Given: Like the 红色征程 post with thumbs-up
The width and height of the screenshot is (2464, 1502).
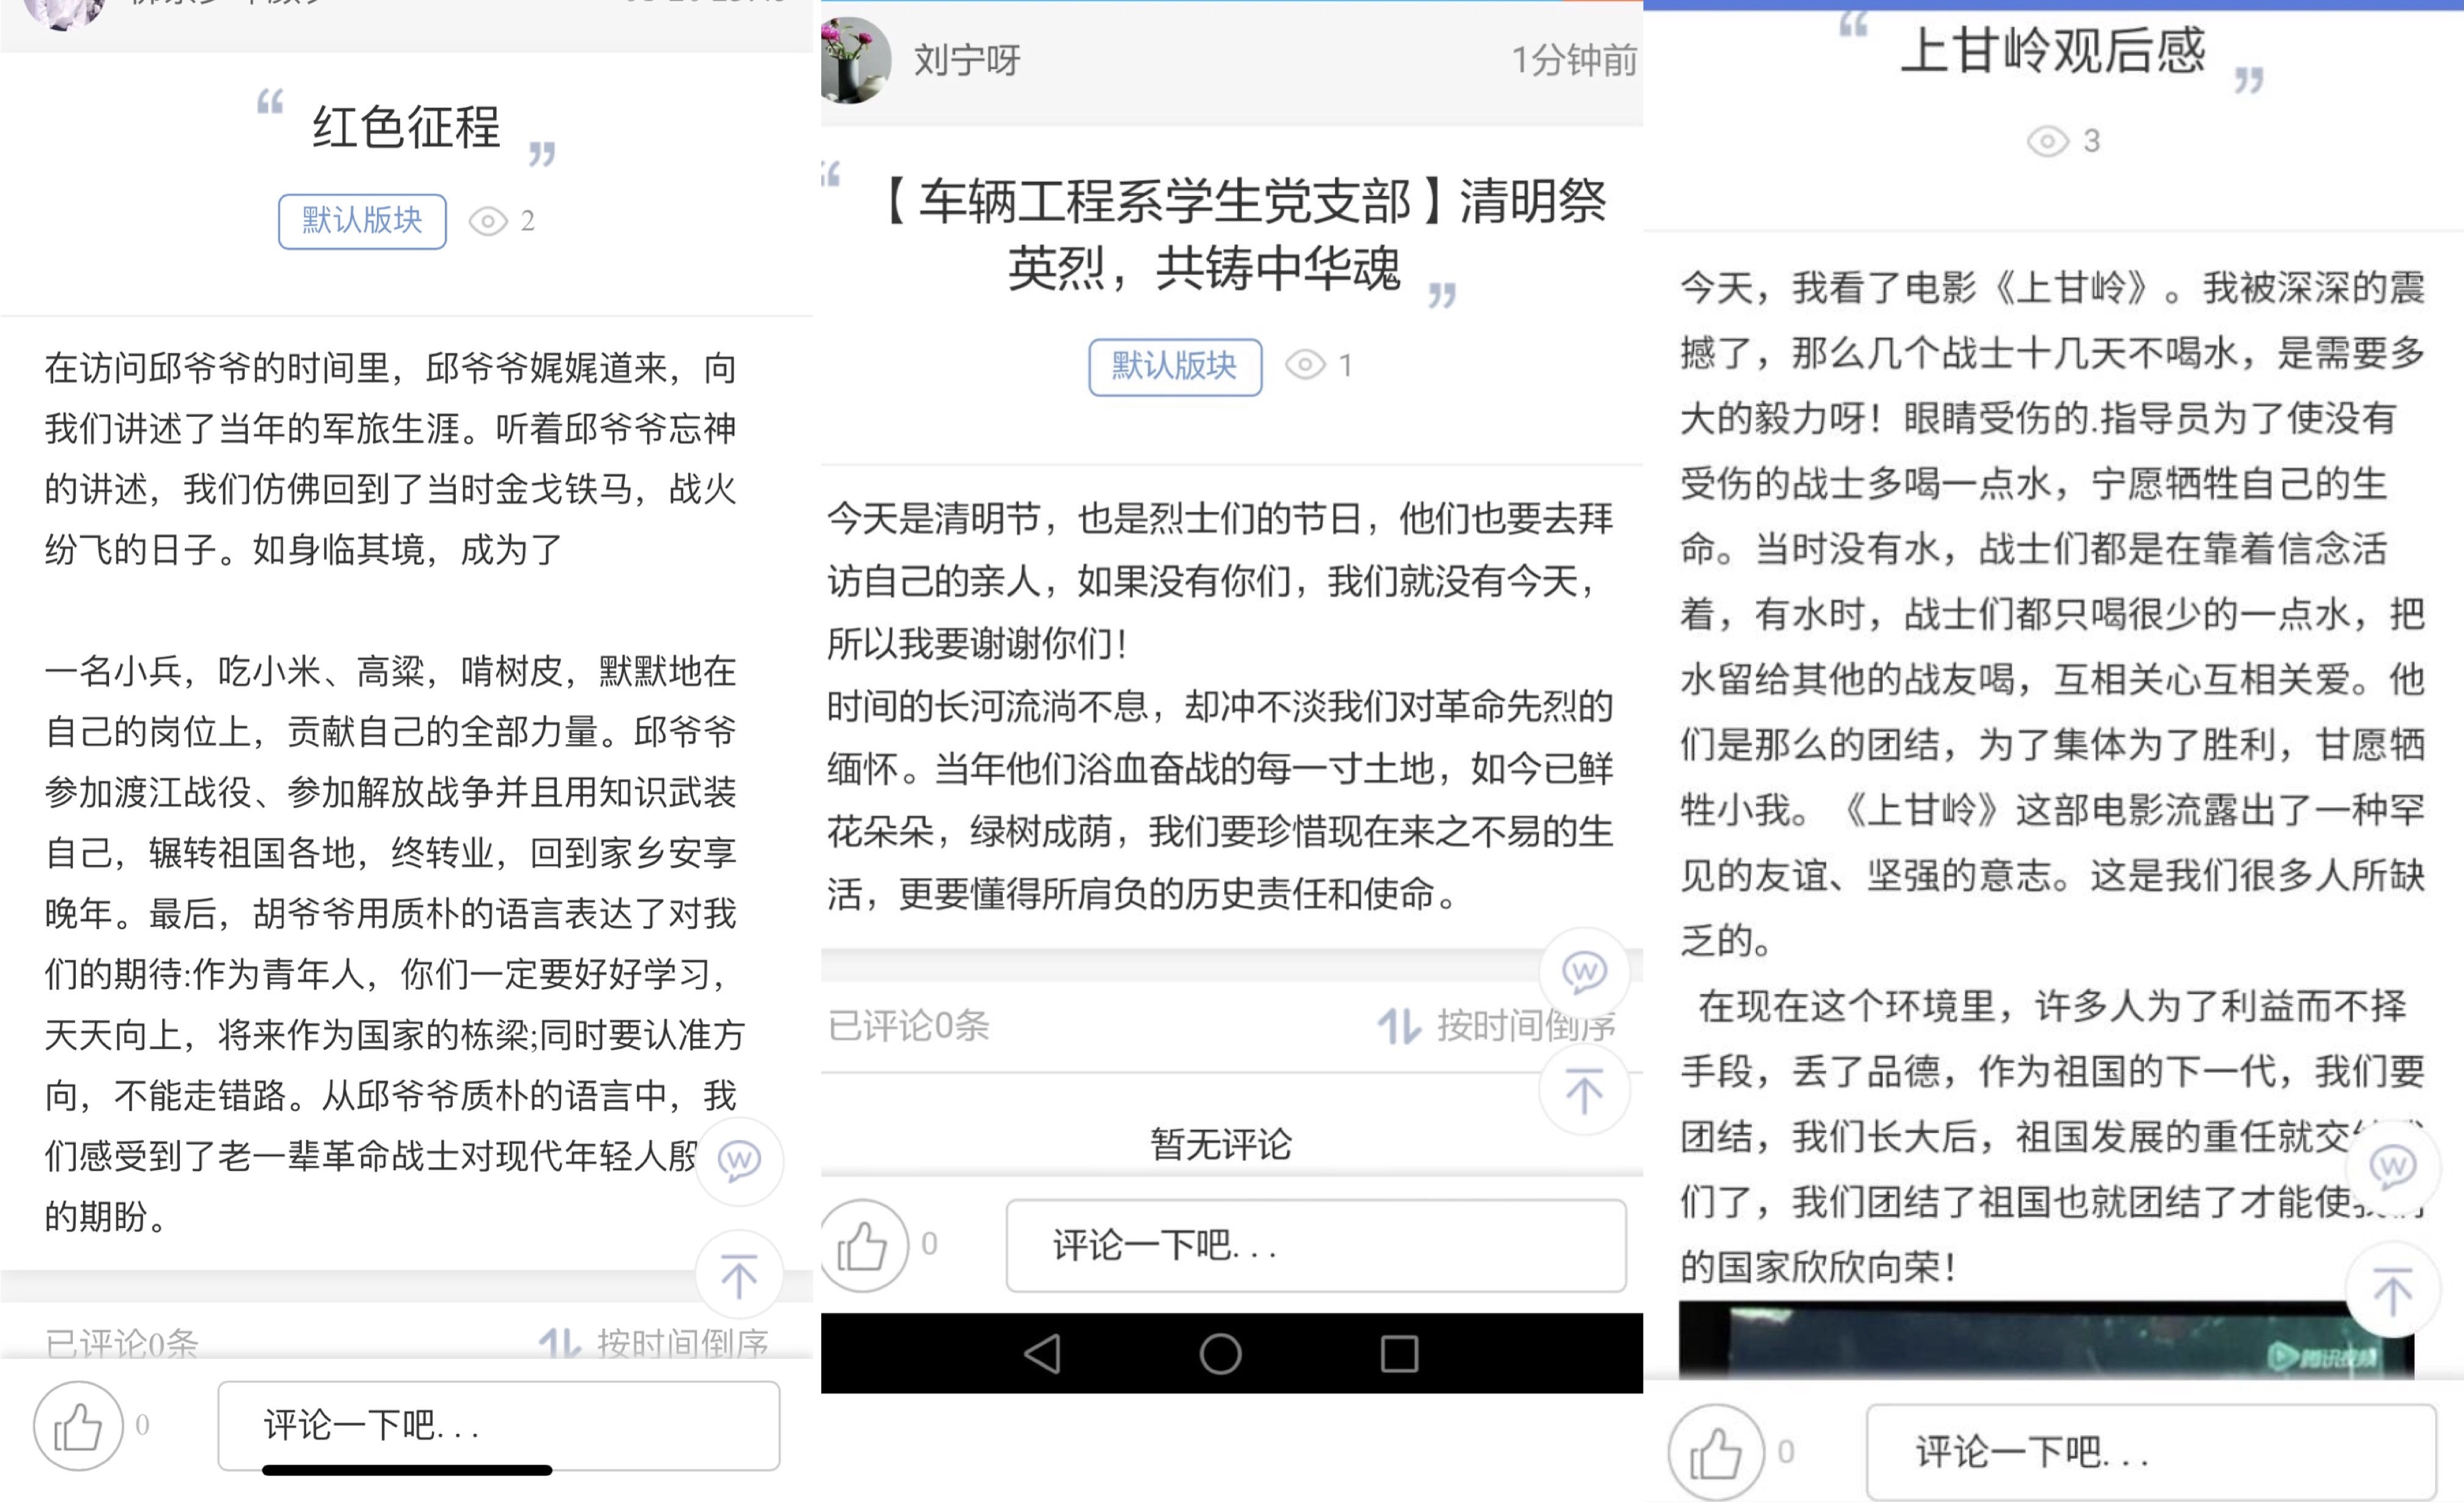Looking at the screenshot, I should click(x=78, y=1425).
